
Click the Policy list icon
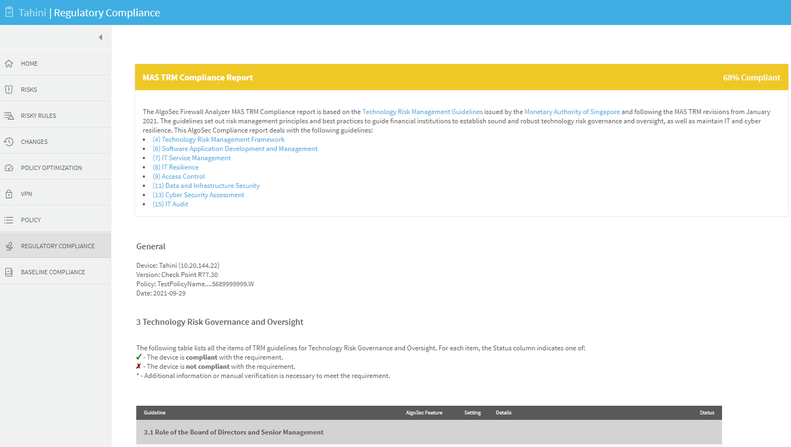coord(9,220)
